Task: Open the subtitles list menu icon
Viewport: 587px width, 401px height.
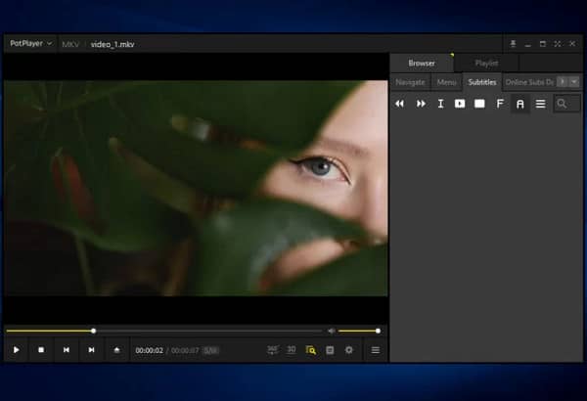Action: click(540, 104)
